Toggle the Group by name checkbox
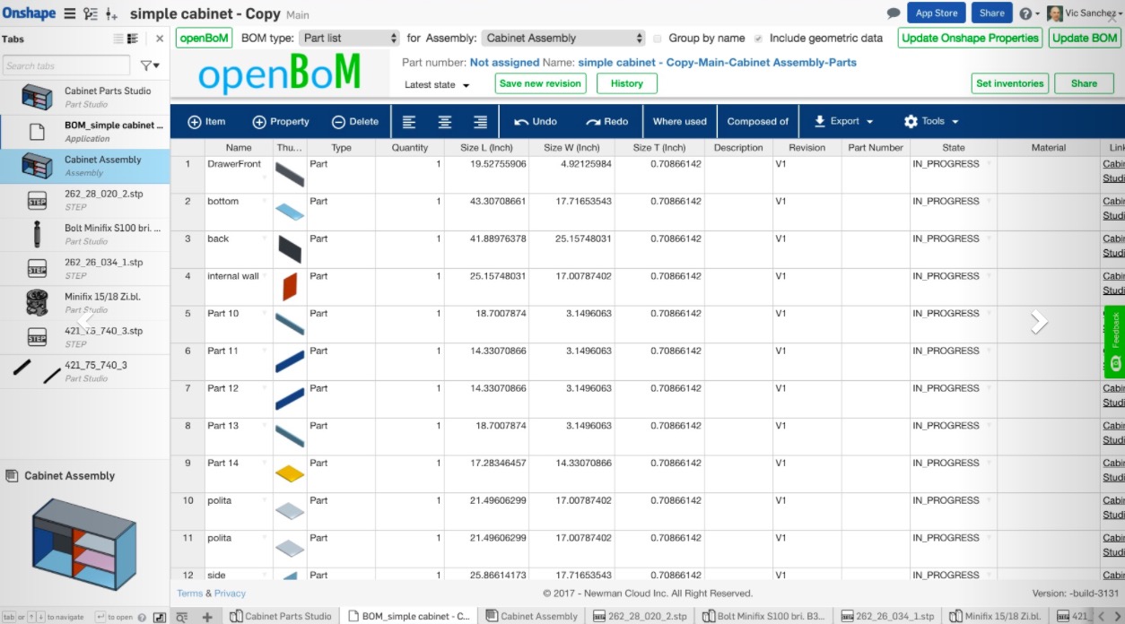The image size is (1125, 624). click(658, 39)
